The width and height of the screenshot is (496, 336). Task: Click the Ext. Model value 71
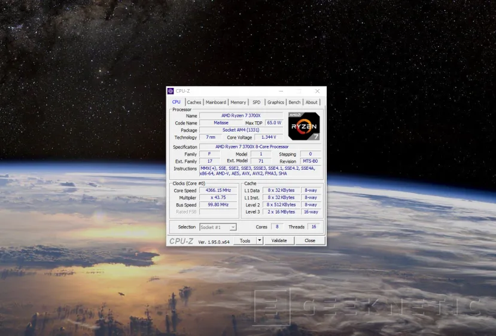pos(261,161)
